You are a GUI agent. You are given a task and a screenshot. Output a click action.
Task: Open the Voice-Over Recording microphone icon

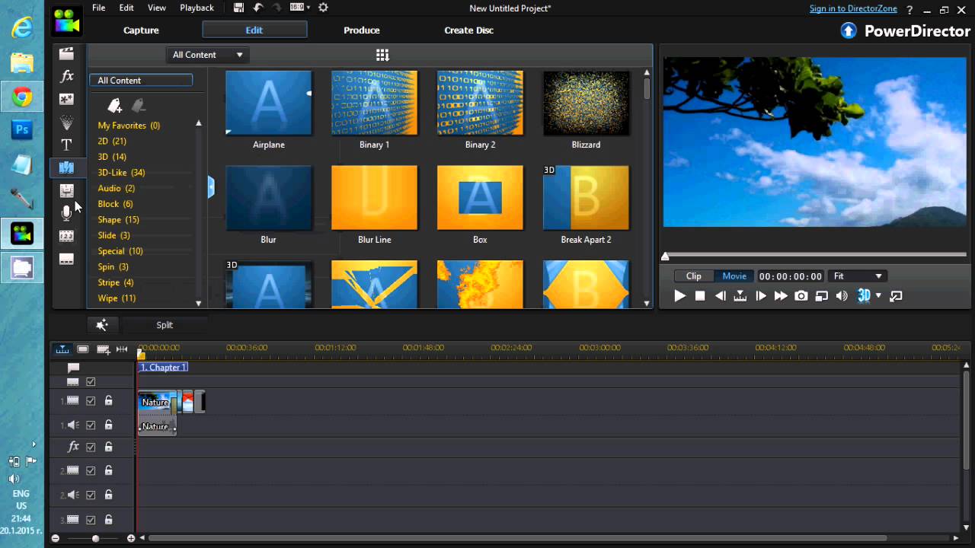click(x=67, y=213)
